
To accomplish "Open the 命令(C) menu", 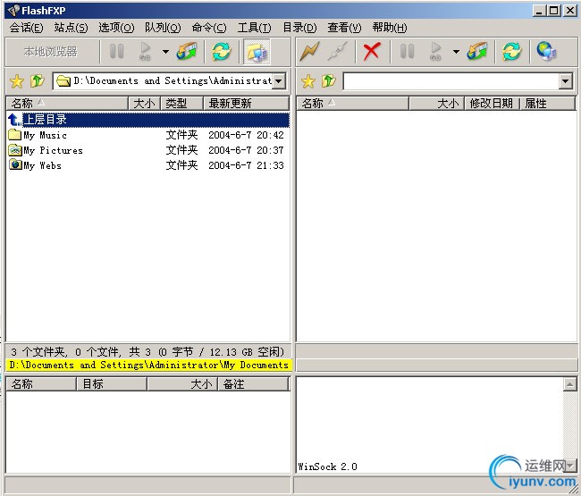I will [209, 28].
